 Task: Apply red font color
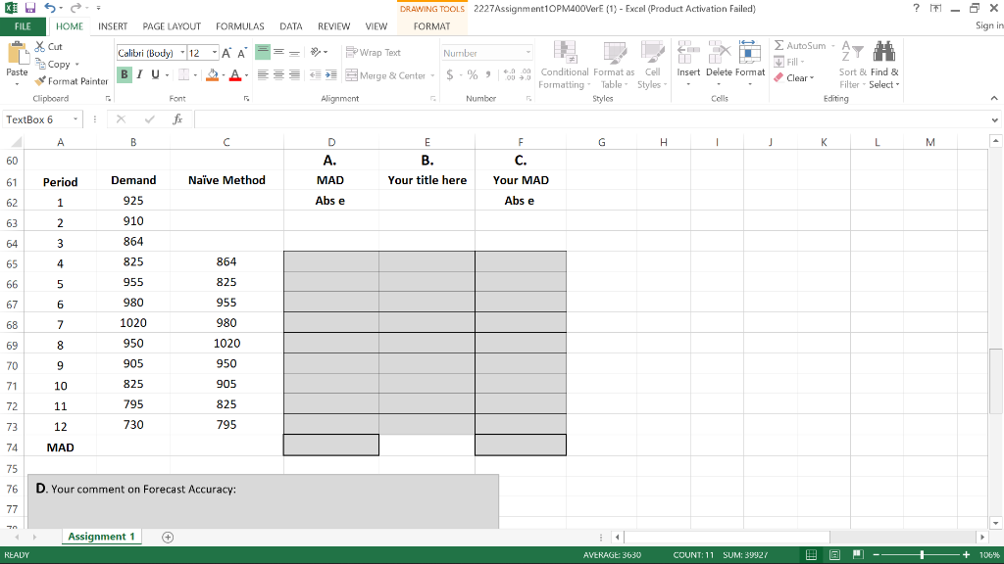[x=235, y=74]
